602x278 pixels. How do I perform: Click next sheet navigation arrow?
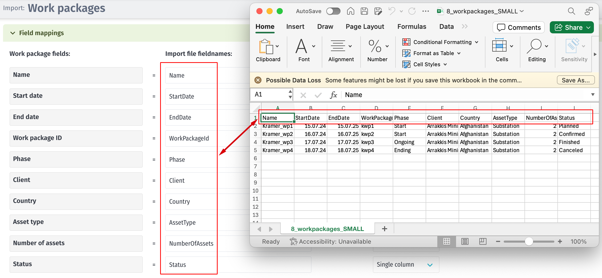pyautogui.click(x=271, y=229)
